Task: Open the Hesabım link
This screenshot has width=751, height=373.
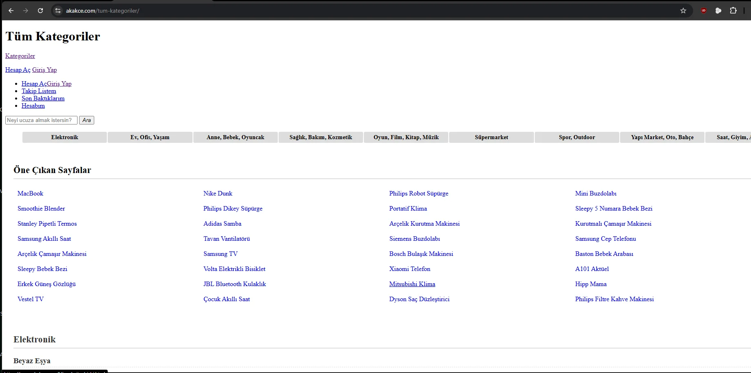Action: (33, 106)
